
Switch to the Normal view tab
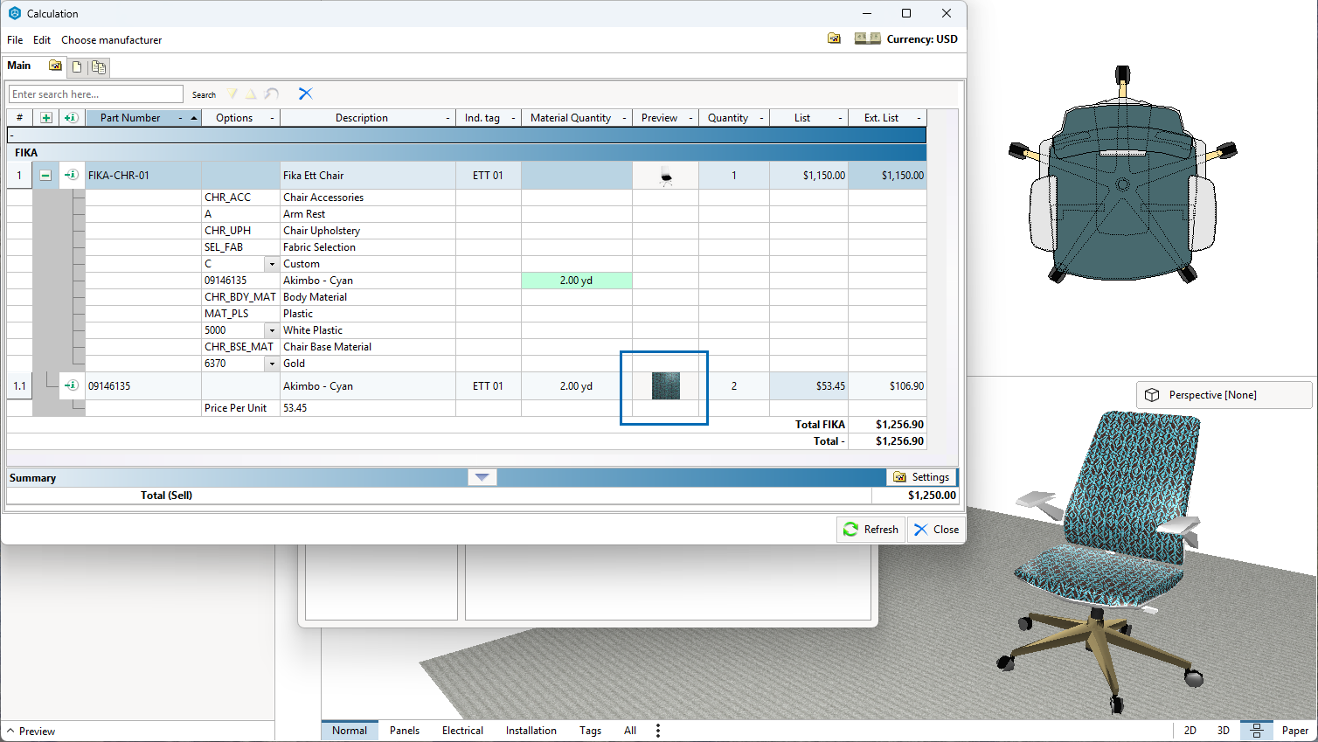click(350, 731)
